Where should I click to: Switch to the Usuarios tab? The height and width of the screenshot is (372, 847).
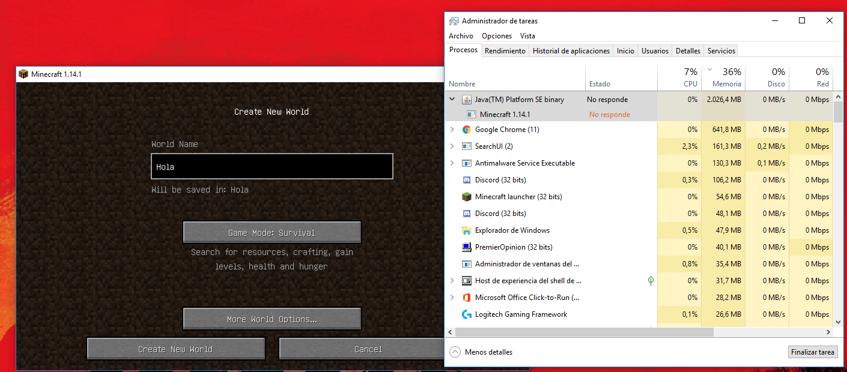coord(655,51)
